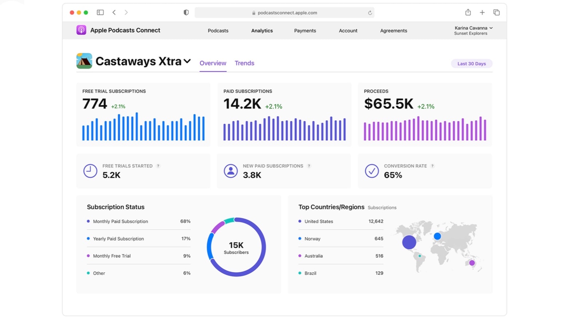The image size is (569, 320).
Task: Go to the Payments section
Action: [x=305, y=31]
